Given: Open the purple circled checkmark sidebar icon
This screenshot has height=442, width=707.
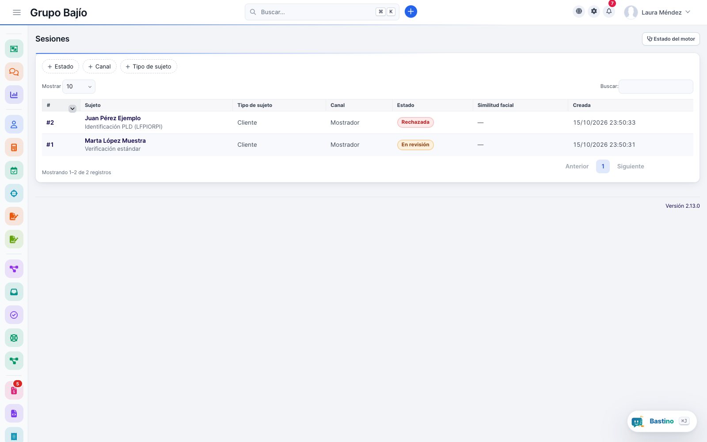Looking at the screenshot, I should pyautogui.click(x=14, y=315).
